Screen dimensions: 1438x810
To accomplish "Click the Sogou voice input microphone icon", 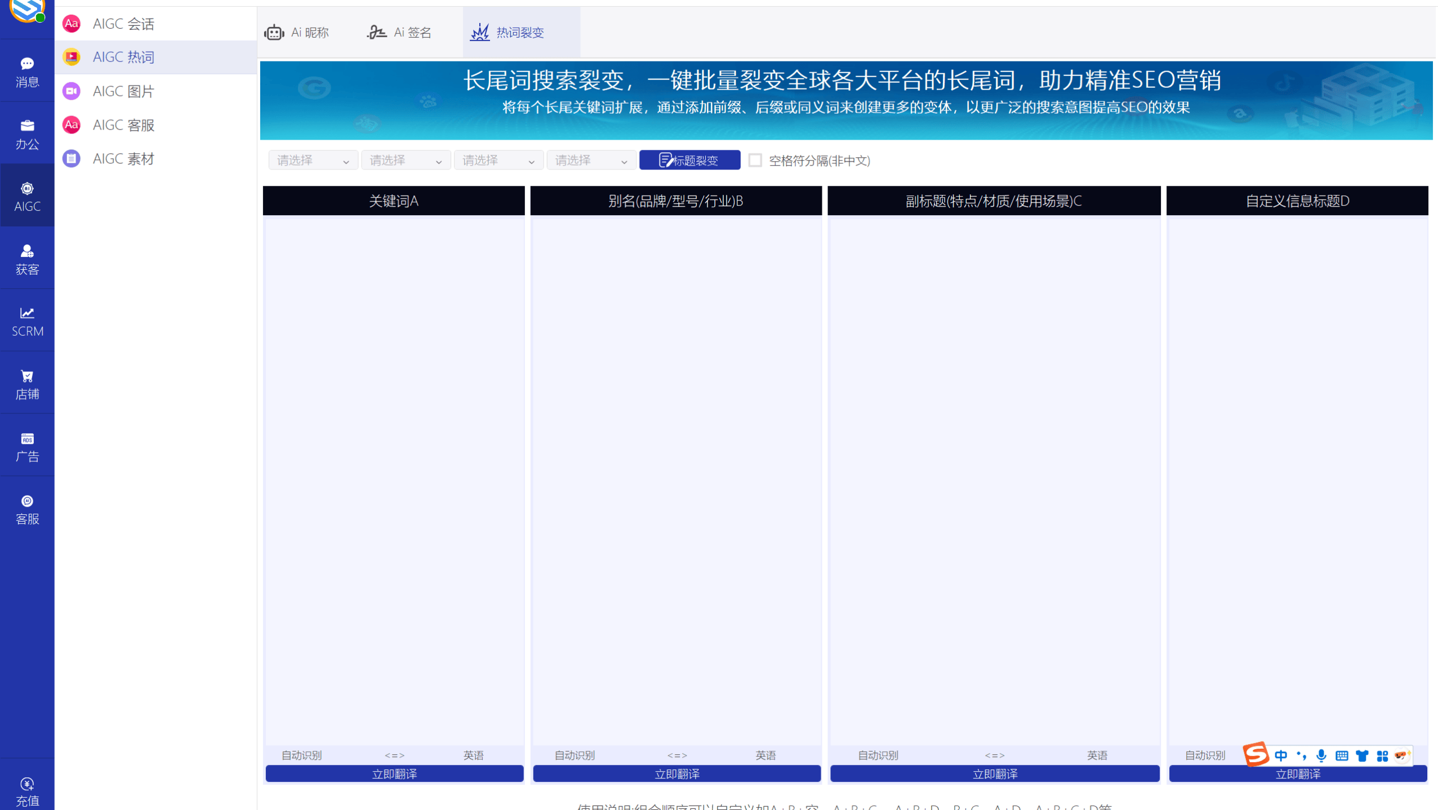I will [x=1321, y=755].
